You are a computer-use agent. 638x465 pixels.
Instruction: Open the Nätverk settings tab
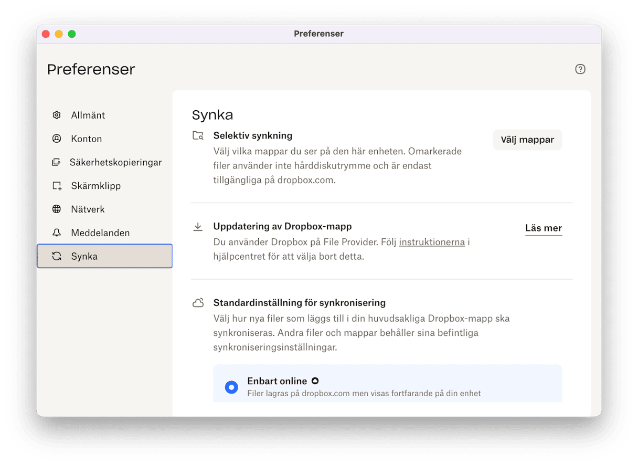click(x=88, y=209)
